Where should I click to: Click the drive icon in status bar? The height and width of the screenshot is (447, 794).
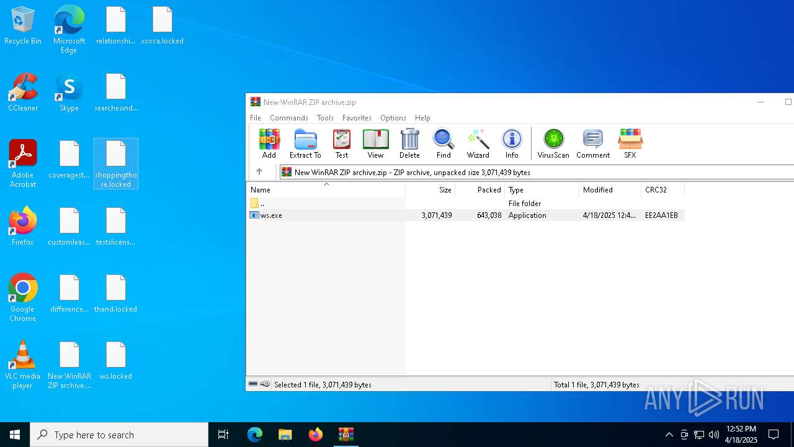pyautogui.click(x=253, y=384)
